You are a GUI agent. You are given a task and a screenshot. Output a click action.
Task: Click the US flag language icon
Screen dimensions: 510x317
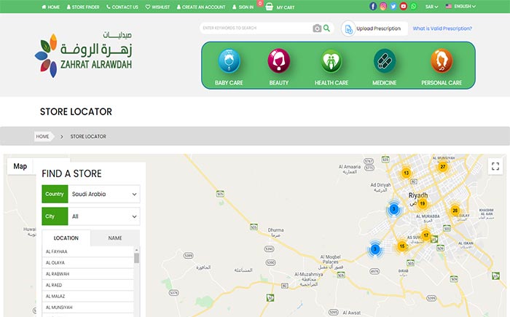click(x=449, y=6)
